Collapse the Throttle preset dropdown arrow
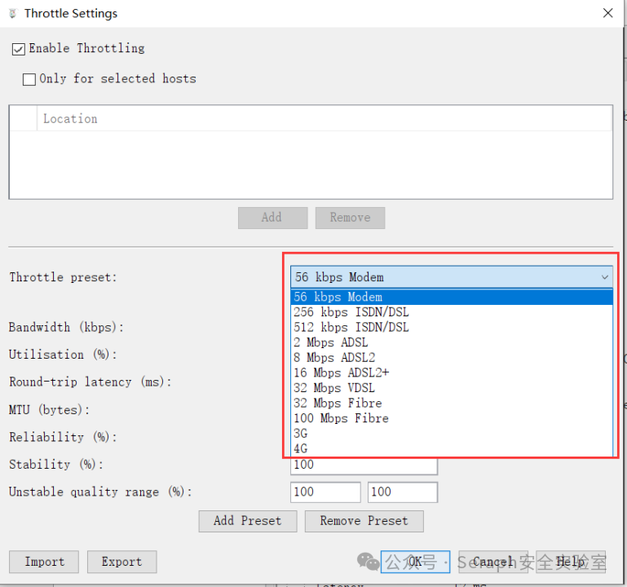 coord(604,277)
